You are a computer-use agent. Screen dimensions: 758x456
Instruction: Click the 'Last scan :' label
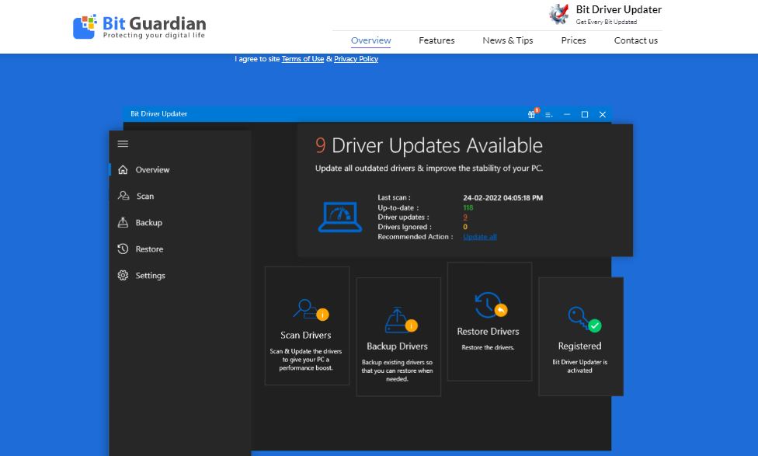coord(394,197)
